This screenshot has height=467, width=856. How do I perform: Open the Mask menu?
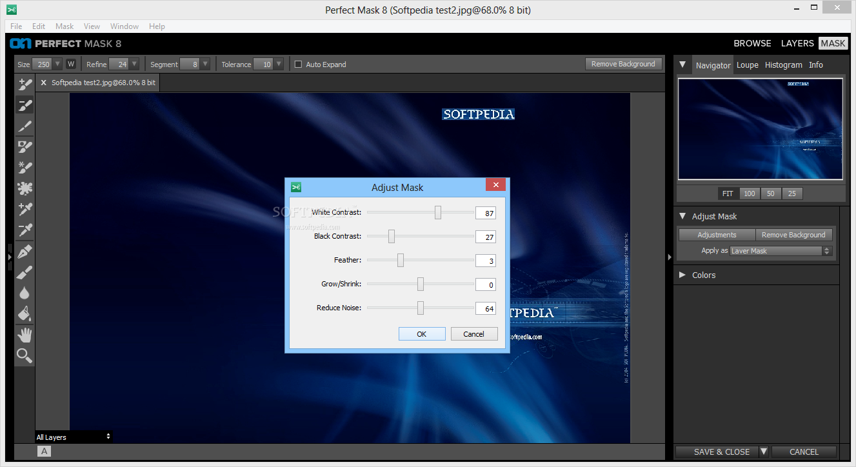pos(65,26)
